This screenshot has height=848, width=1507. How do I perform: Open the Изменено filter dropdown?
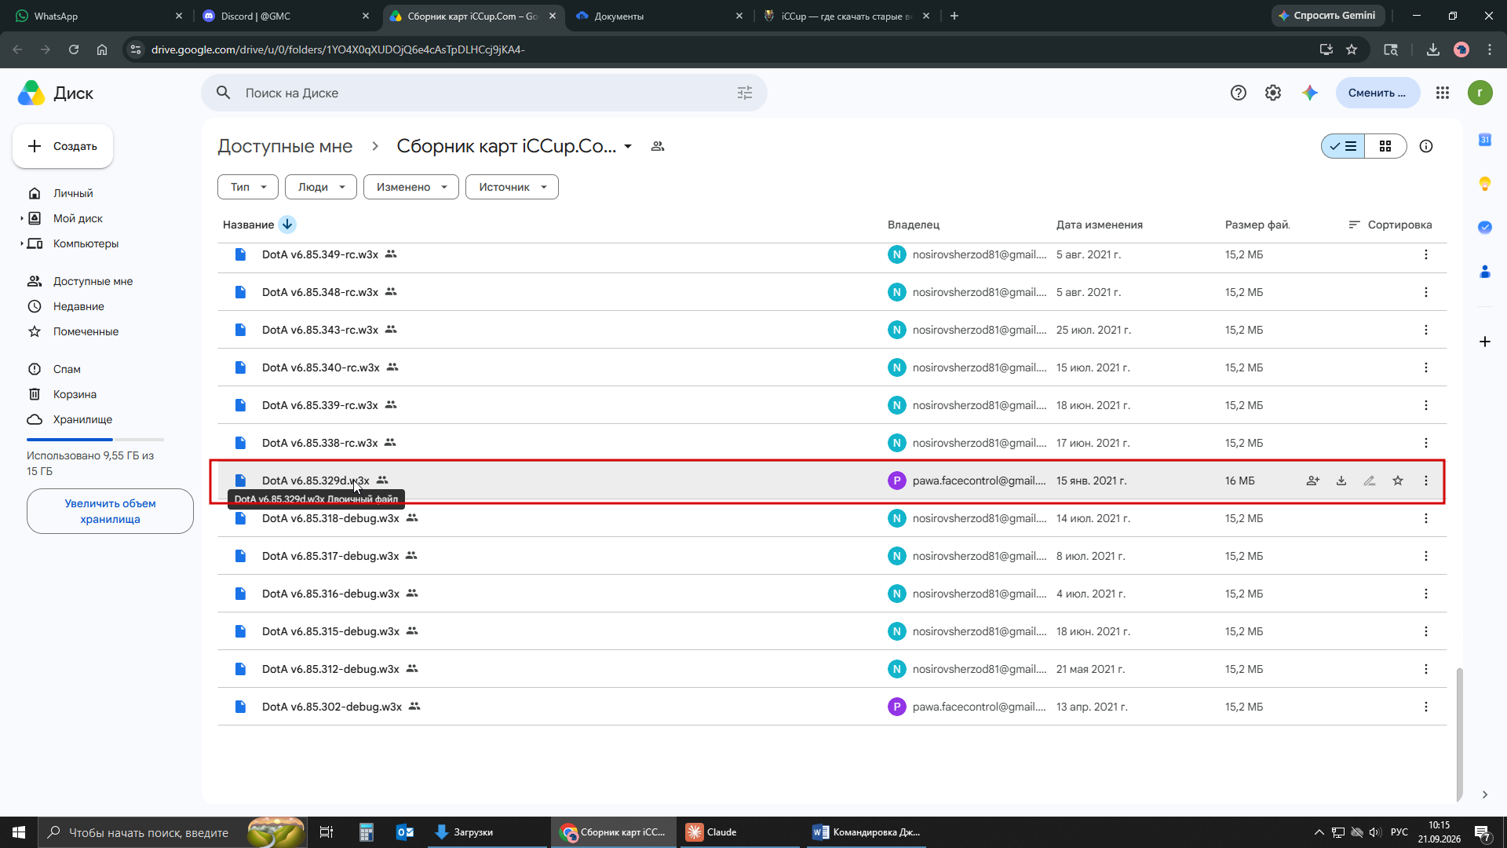tap(411, 187)
